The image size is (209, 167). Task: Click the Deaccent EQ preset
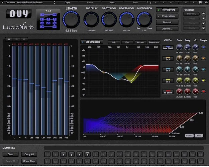(154, 42)
